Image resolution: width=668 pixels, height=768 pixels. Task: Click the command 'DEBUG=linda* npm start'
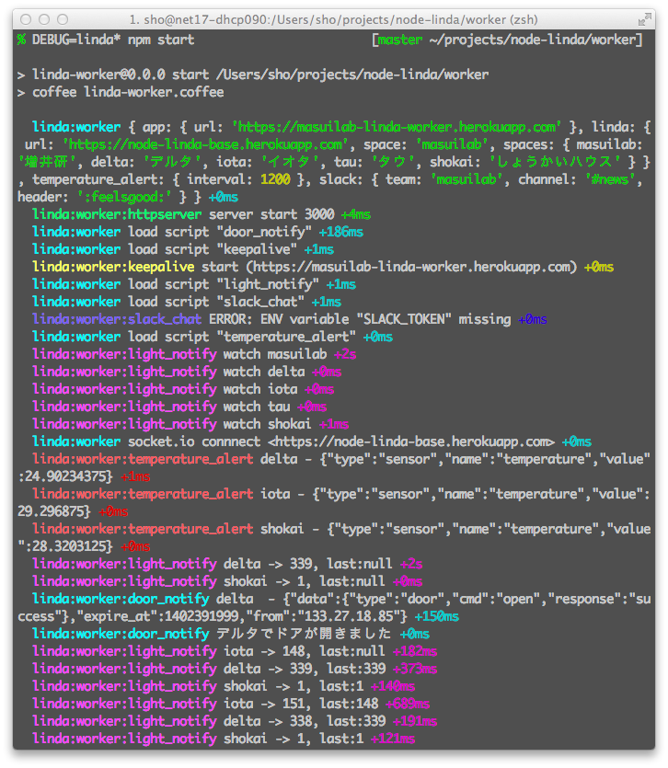point(113,40)
